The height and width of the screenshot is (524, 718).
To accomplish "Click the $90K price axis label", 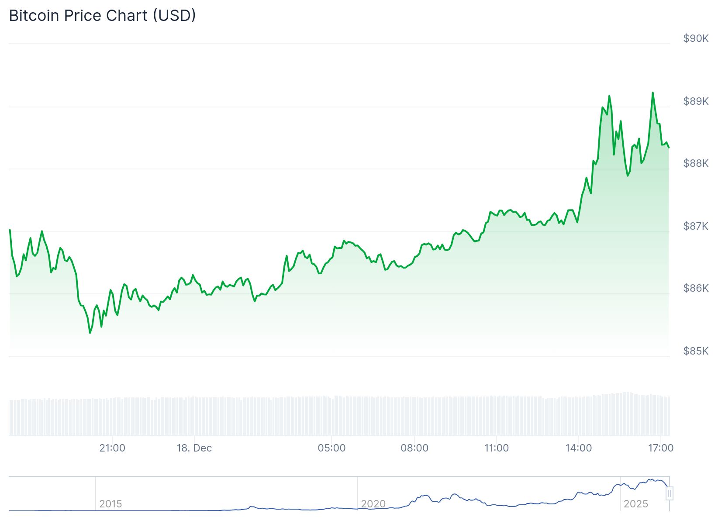I will point(696,38).
